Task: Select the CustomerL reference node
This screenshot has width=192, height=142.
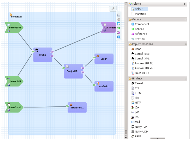Action: click(x=108, y=28)
